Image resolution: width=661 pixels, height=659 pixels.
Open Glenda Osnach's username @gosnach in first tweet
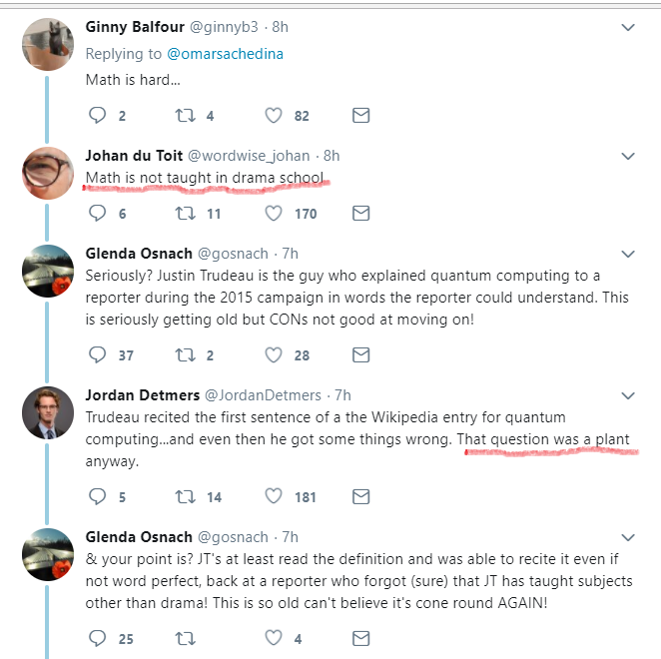click(238, 254)
